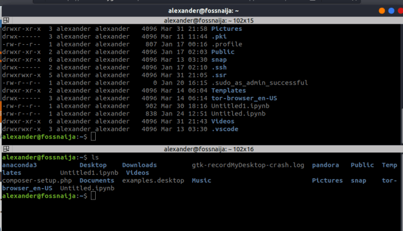Click Untitled.ipynb in the top listing
403x231 pixels.
(x=238, y=114)
